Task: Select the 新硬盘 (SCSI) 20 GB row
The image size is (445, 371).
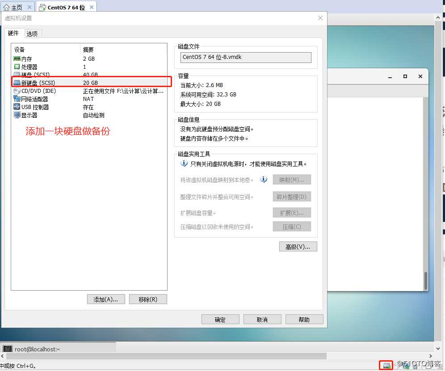Action: tap(89, 83)
